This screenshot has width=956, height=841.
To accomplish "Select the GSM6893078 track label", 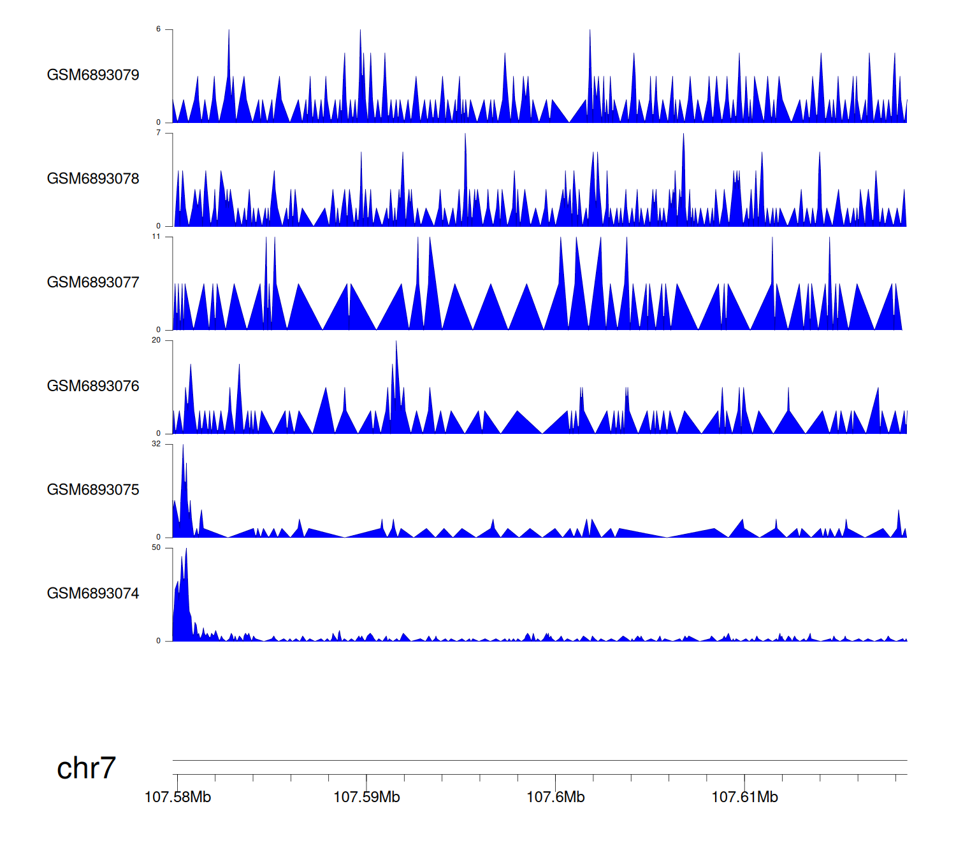I will 93,179.
